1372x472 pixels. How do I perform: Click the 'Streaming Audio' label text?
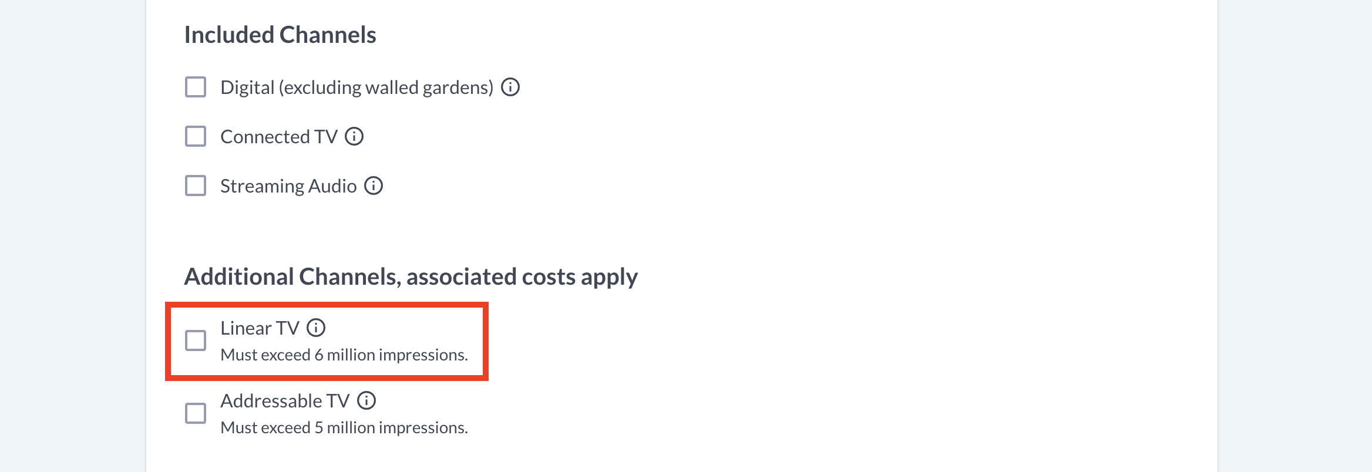click(x=288, y=186)
